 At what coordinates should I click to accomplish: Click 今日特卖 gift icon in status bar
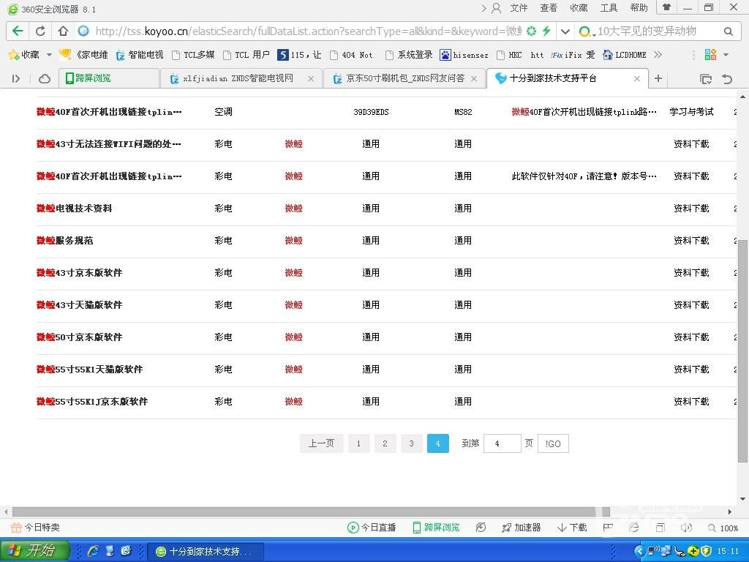[16, 528]
